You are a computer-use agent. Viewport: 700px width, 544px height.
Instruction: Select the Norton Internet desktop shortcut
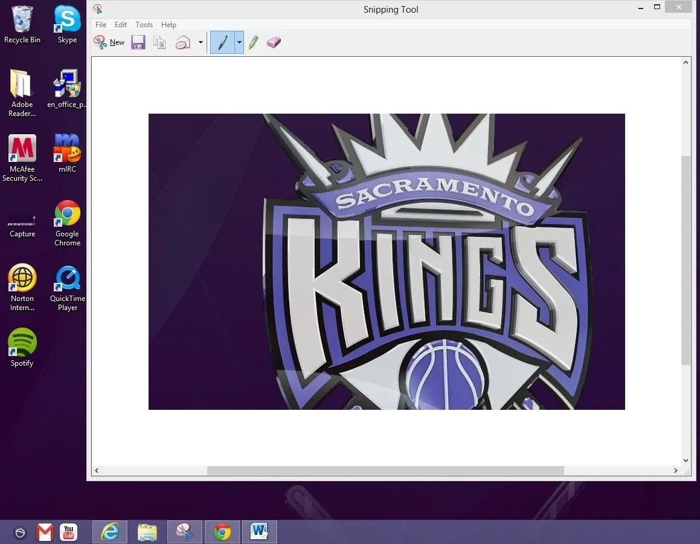pos(22,288)
